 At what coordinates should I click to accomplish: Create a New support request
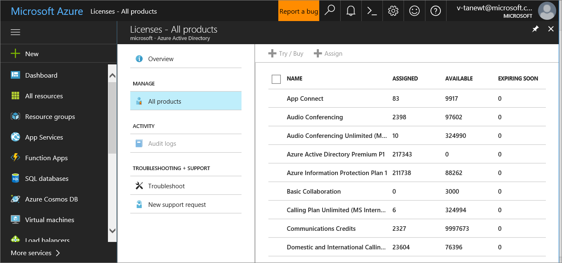click(177, 205)
